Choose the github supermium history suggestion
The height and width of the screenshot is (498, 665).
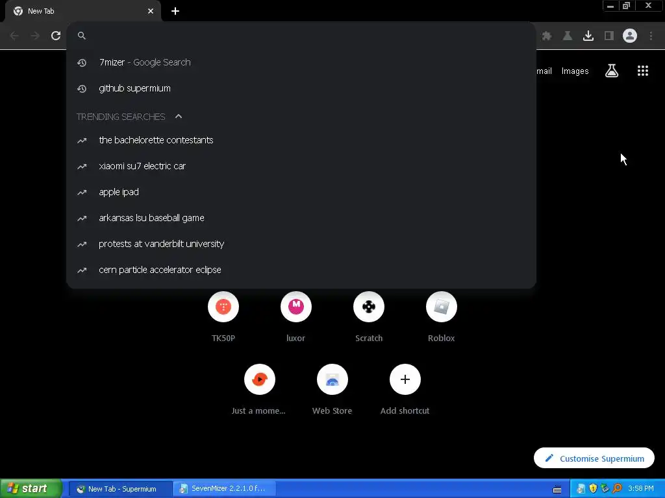click(x=301, y=88)
